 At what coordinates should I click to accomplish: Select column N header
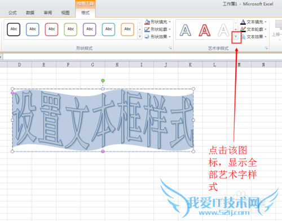point(263,65)
